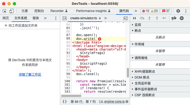
Task: Click the step icon
Action: click(x=164, y=18)
